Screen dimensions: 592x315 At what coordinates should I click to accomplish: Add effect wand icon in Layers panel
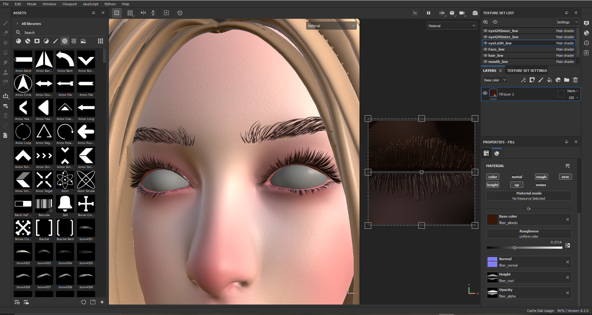pyautogui.click(x=523, y=80)
